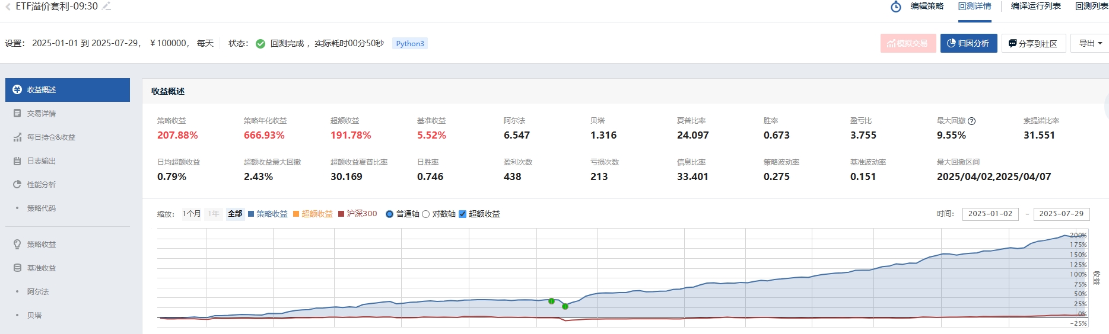
Task: Open 交易详情 in the sidebar
Action: (x=42, y=114)
